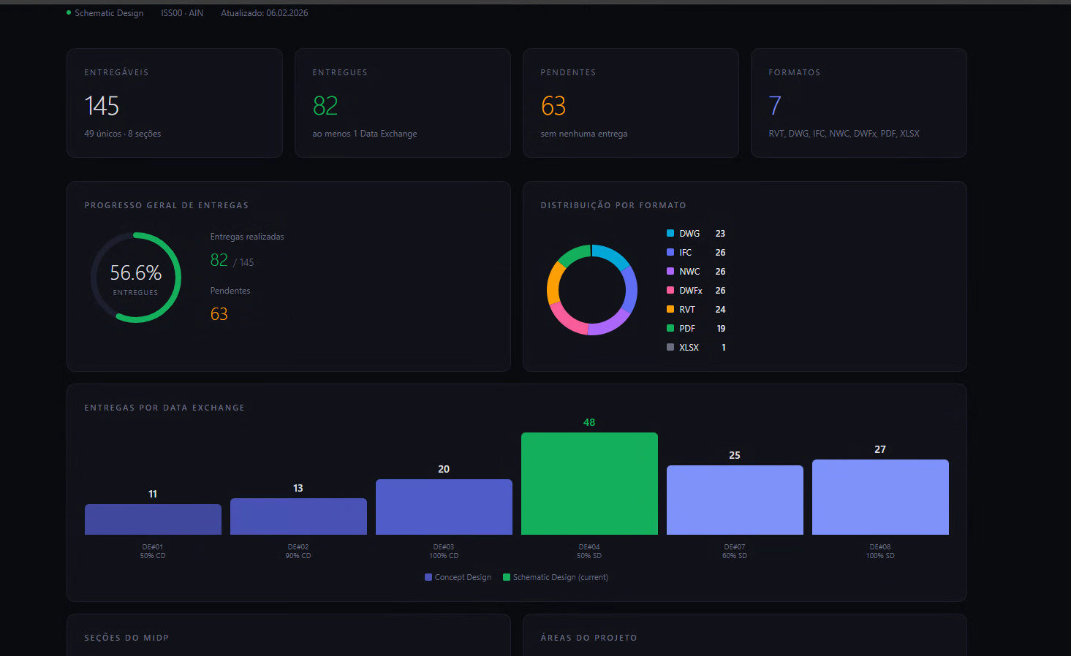Click the PENDENTES card showing 63
This screenshot has height=656, width=1071.
tap(630, 102)
